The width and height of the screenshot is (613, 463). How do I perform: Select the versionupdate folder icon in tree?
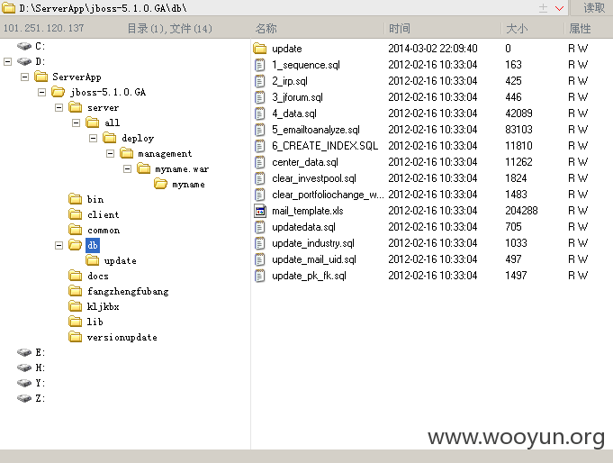[x=75, y=337]
